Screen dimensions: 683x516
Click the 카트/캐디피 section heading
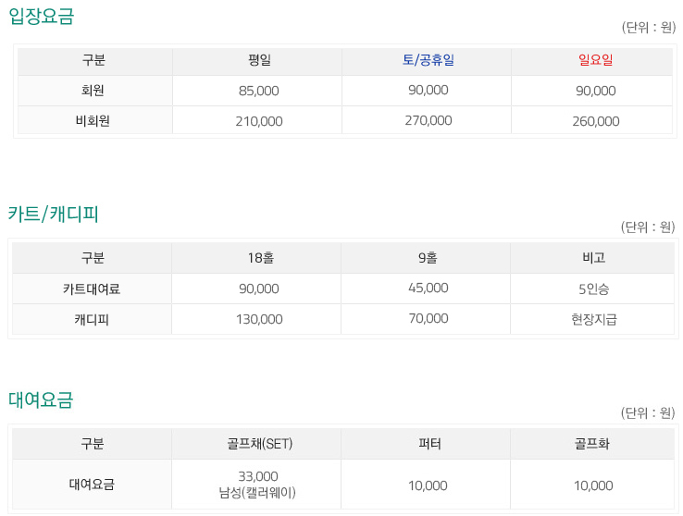pos(54,215)
